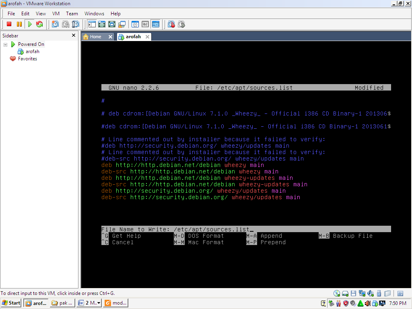Take a snapshot of the VM
Screen dimensions: 412x309
[54, 24]
